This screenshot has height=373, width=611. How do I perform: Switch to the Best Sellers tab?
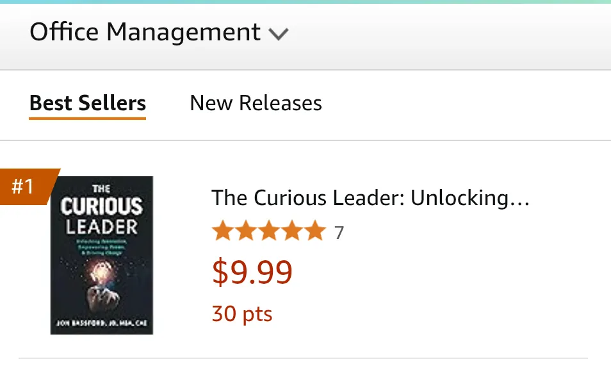pos(88,103)
